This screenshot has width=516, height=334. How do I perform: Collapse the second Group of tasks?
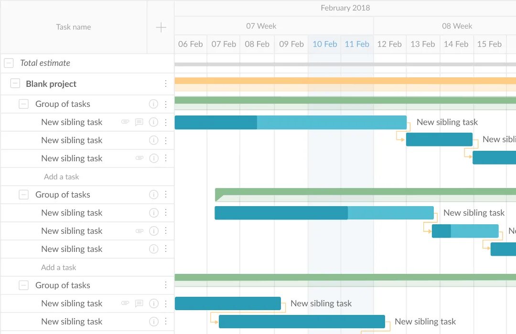pos(23,195)
